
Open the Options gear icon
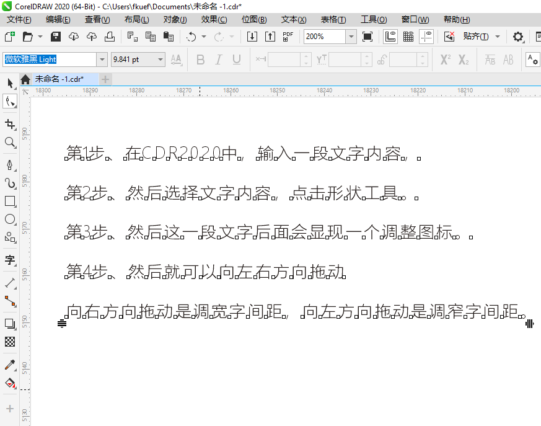518,36
